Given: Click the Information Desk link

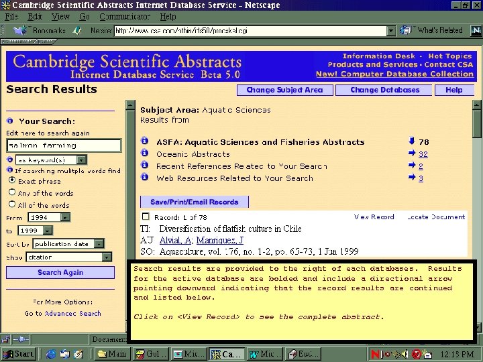Looking at the screenshot, I should pos(379,56).
